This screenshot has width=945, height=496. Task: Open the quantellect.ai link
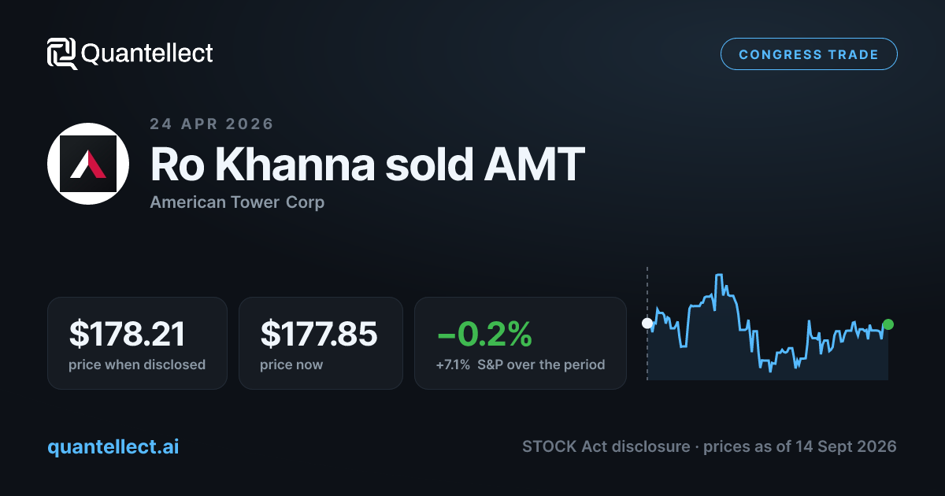tap(113, 446)
